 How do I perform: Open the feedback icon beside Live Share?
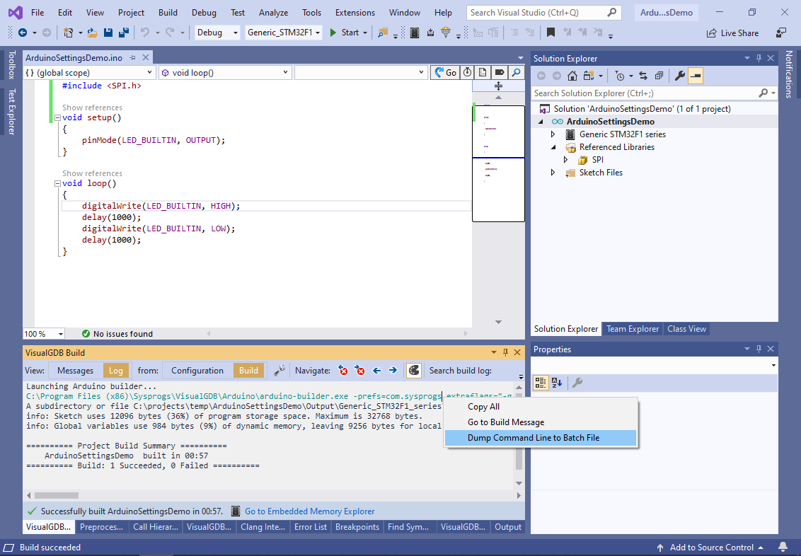point(781,33)
